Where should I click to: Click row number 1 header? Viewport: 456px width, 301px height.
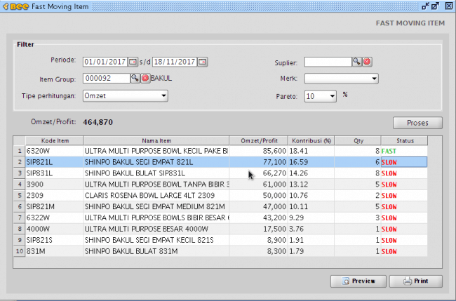click(19, 151)
